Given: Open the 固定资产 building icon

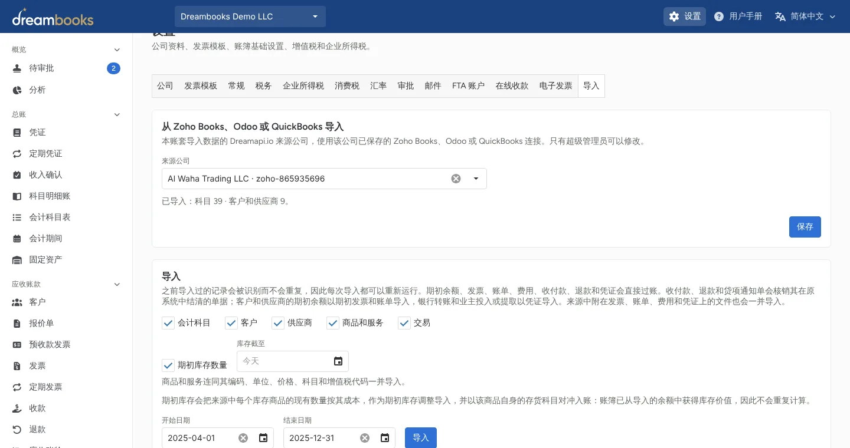Looking at the screenshot, I should (17, 259).
